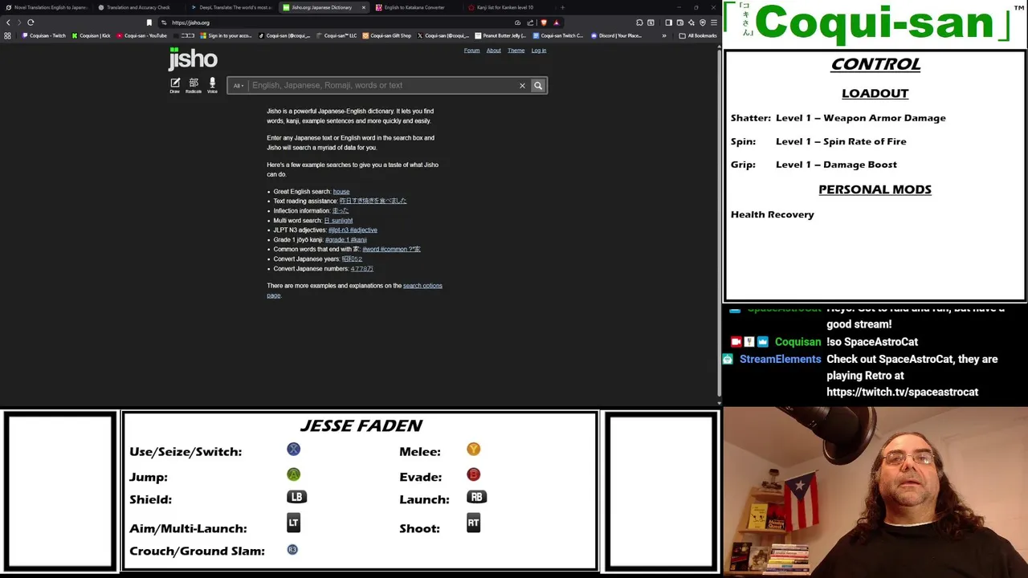Image resolution: width=1028 pixels, height=578 pixels.
Task: Open the Inflection information example link
Action: [340, 210]
